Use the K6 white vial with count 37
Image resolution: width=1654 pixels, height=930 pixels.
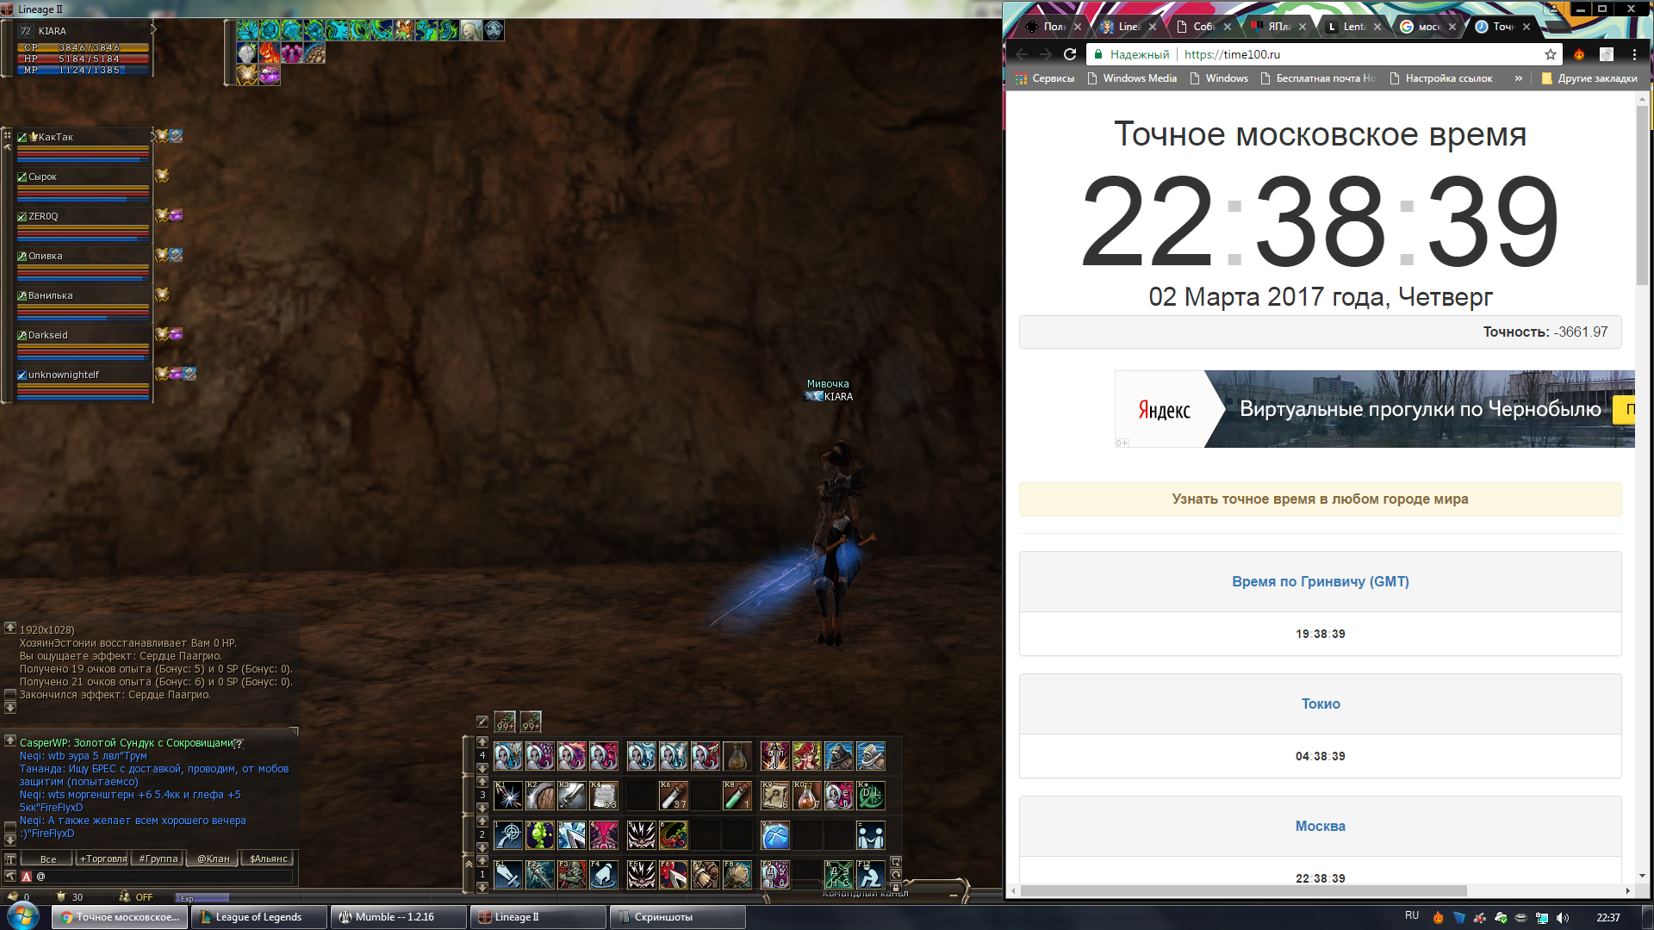pyautogui.click(x=674, y=796)
